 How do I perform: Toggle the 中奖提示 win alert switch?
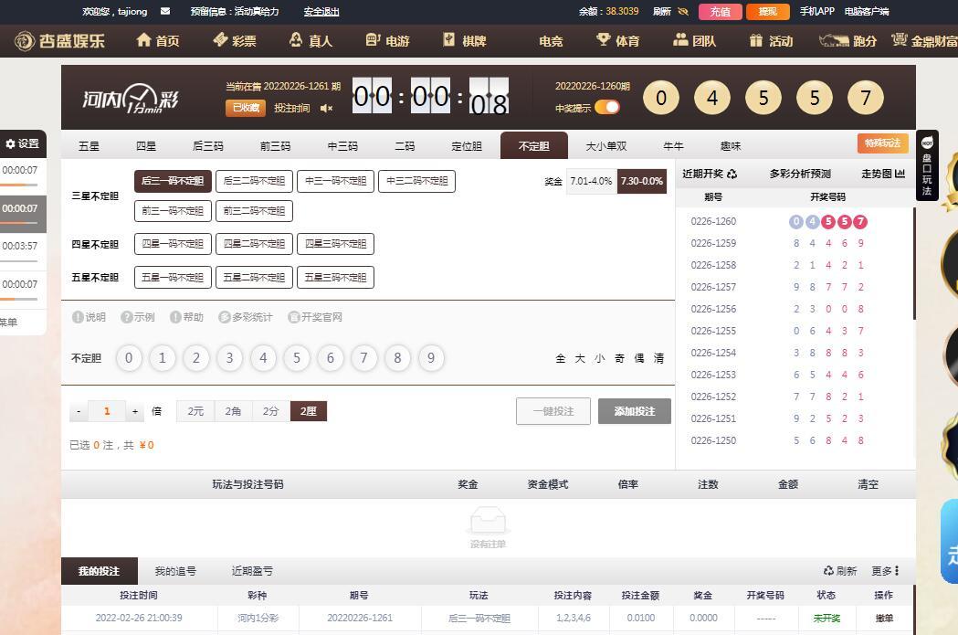pyautogui.click(x=607, y=108)
